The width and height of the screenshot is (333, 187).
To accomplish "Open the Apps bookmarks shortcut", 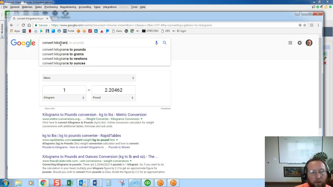I will [15, 31].
